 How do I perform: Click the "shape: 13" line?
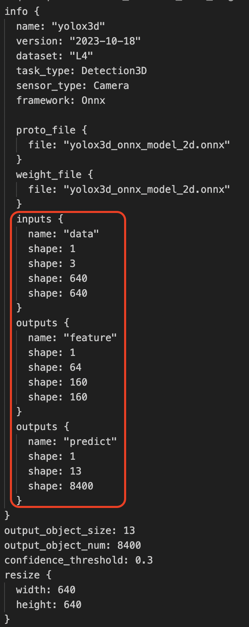(x=54, y=471)
